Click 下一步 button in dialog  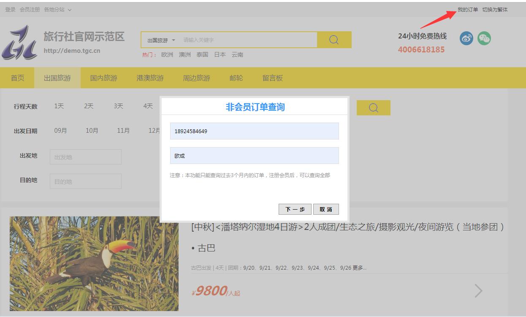(295, 209)
